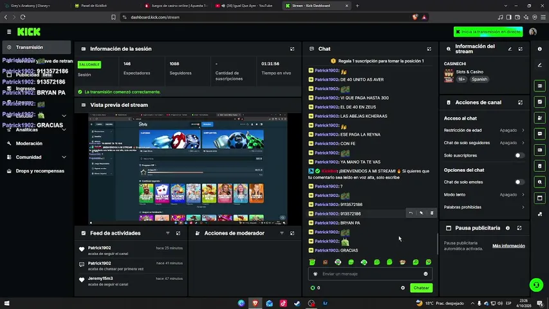Click Brave shield icon in address bar
This screenshot has height=309, width=549.
(x=415, y=17)
